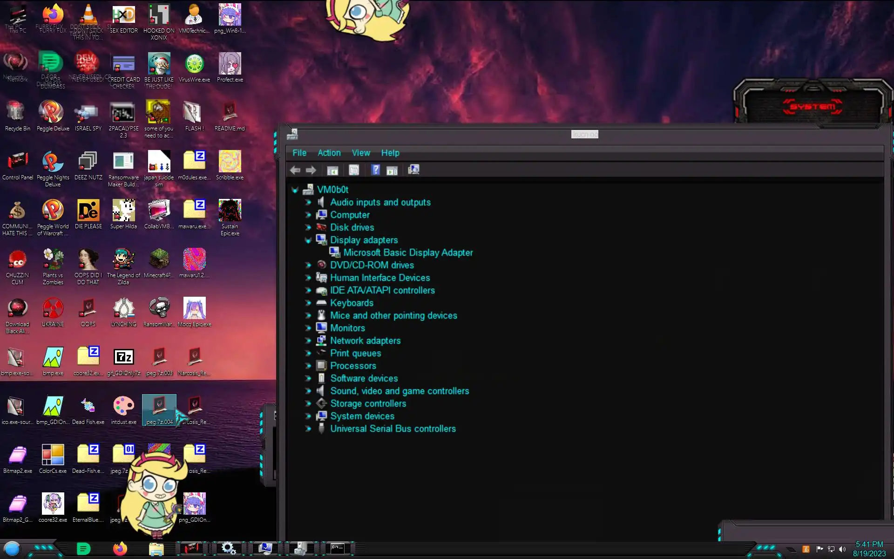This screenshot has height=559, width=894.
Task: Click the Forward arrow in Device Manager toolbar
Action: [x=311, y=170]
